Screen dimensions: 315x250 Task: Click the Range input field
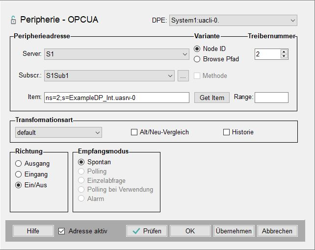271,98
